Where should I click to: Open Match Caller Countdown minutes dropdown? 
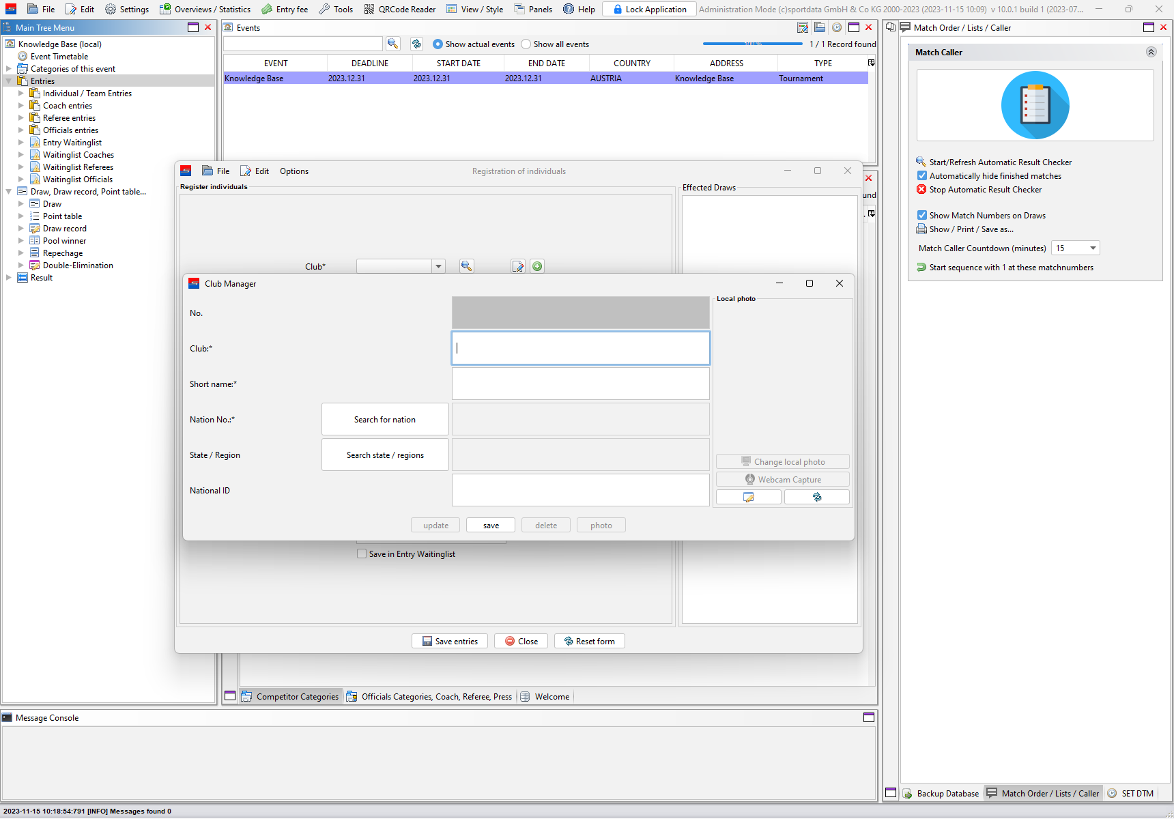tap(1093, 248)
